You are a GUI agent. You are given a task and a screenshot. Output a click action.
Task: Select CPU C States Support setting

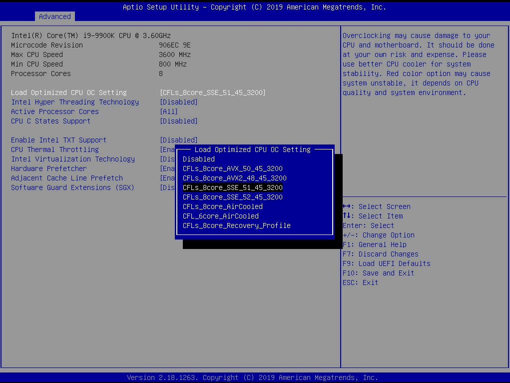50,121
